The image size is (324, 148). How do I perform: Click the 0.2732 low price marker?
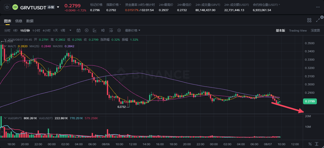(x=122, y=107)
